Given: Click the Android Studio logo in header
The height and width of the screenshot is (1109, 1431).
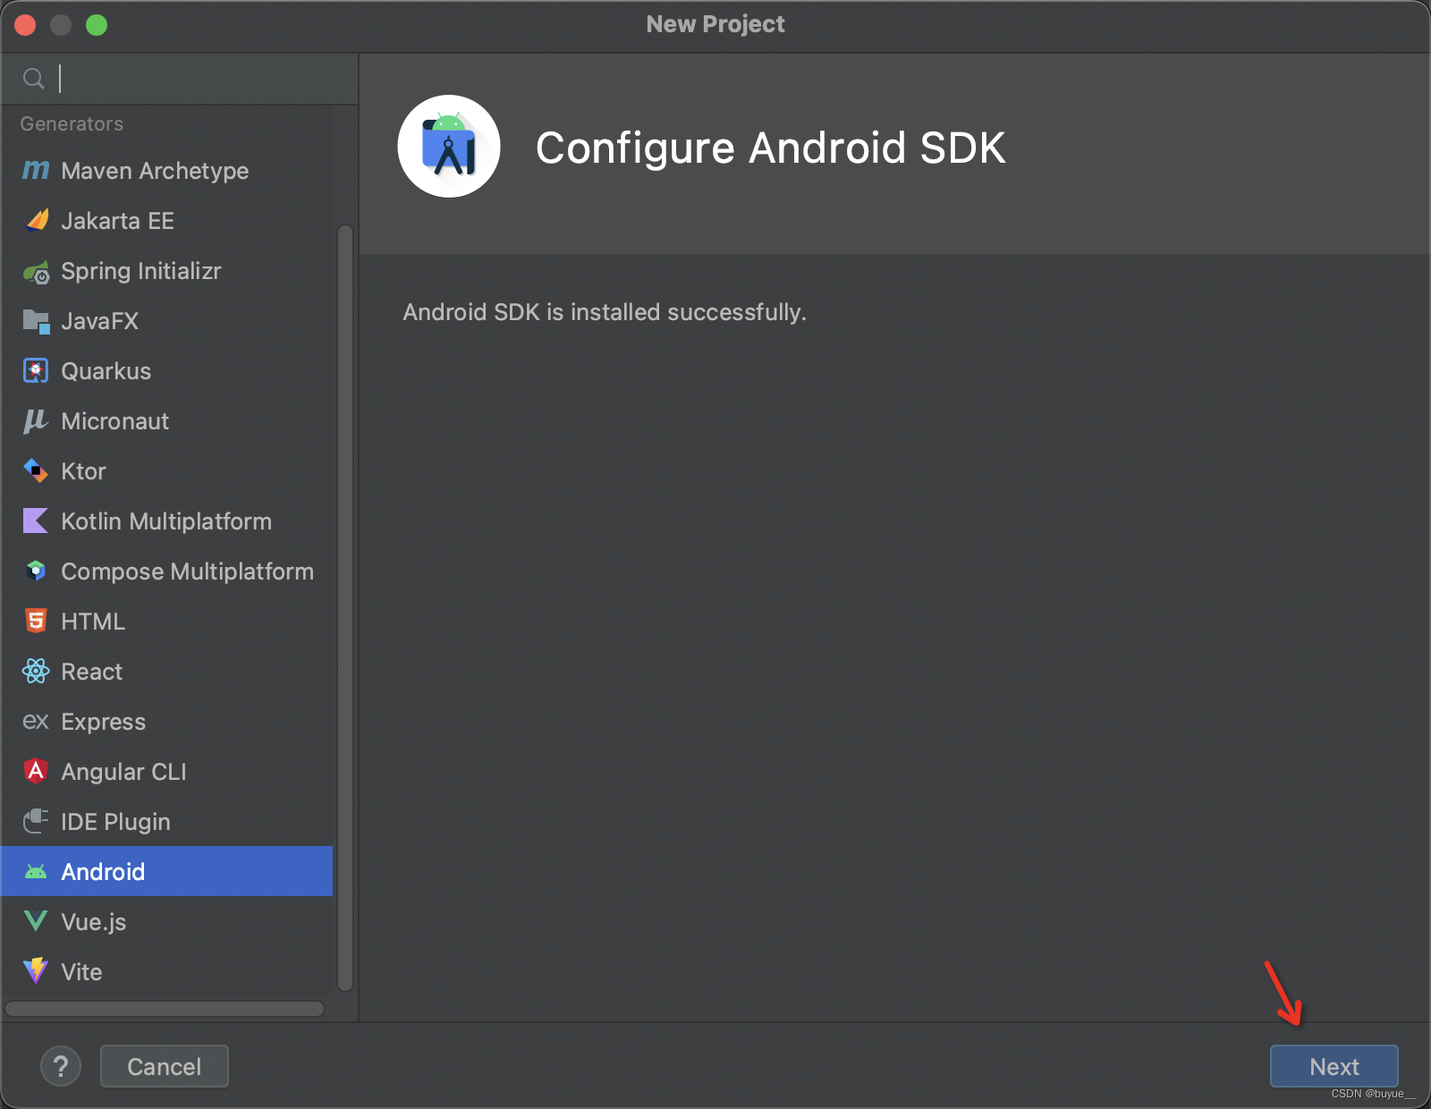Looking at the screenshot, I should point(449,147).
